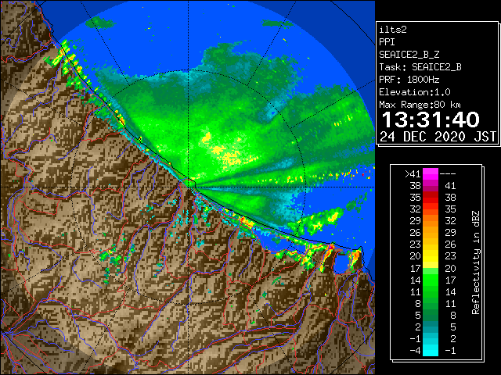Pick the bright magenta >41 color band
The height and width of the screenshot is (375, 501).
[x=431, y=174]
